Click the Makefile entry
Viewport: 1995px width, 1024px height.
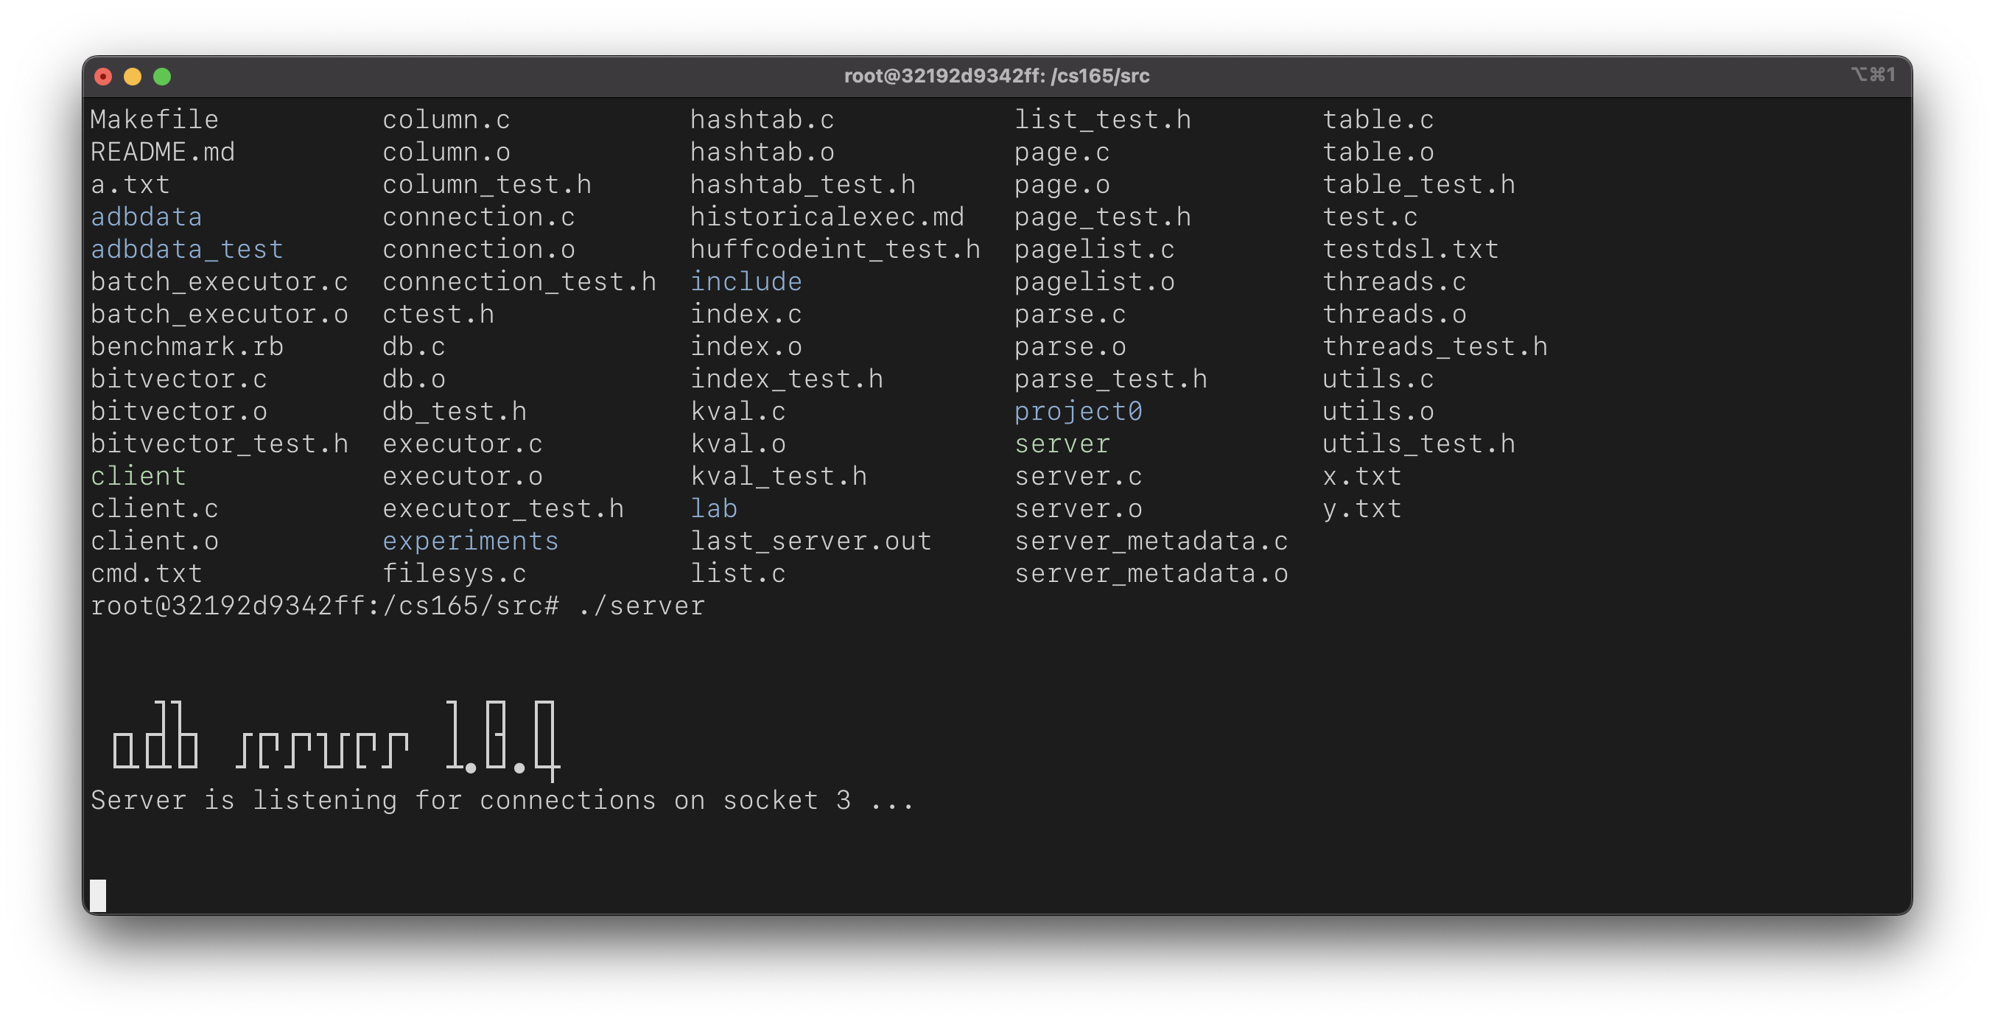coord(154,120)
